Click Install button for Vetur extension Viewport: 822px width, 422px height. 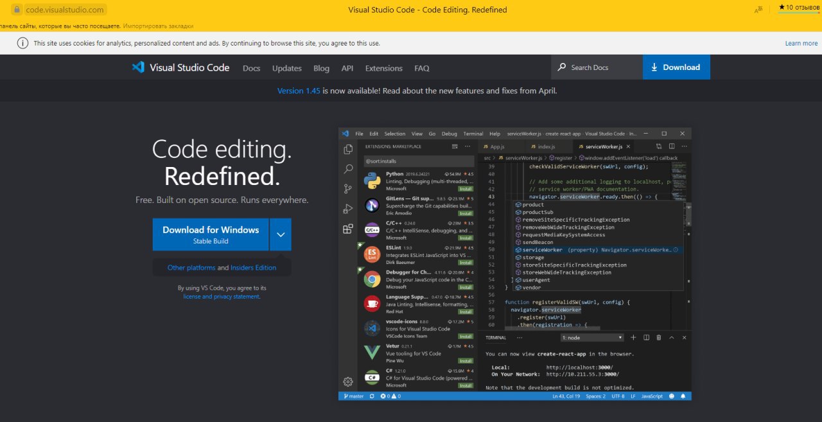click(x=466, y=361)
